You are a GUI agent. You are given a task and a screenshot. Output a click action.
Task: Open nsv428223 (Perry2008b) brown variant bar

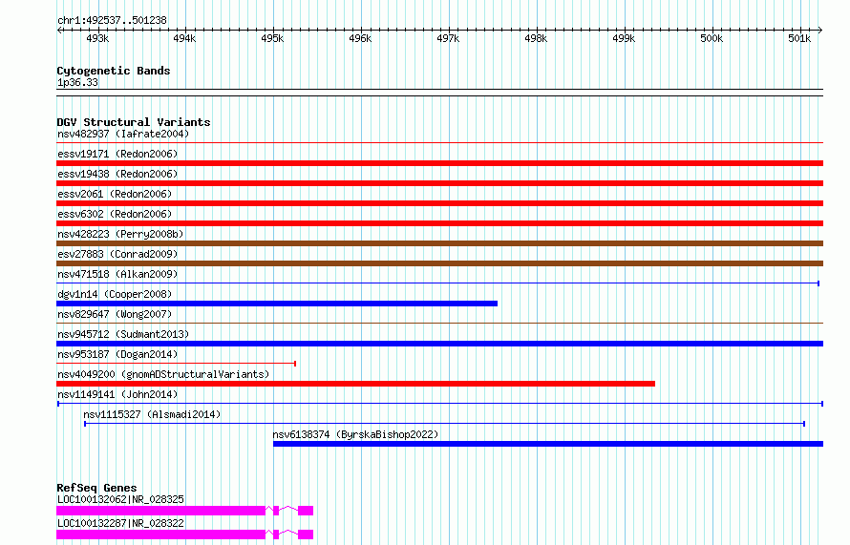439,243
